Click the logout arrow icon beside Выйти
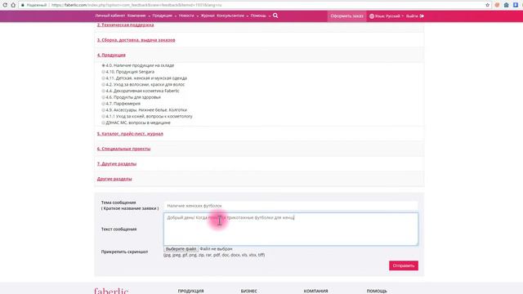 point(422,16)
